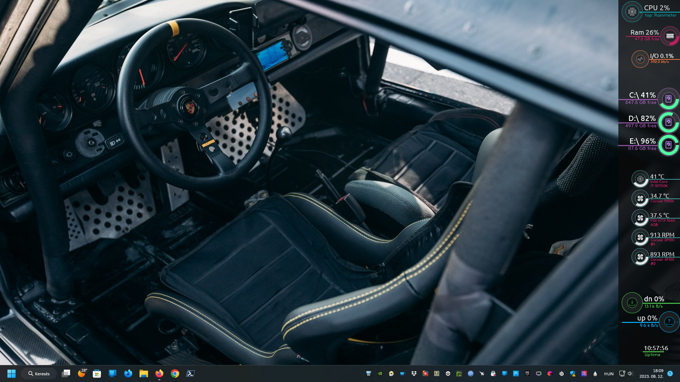
Task: Click the purple fingerprint tray icon
Action: click(584, 374)
